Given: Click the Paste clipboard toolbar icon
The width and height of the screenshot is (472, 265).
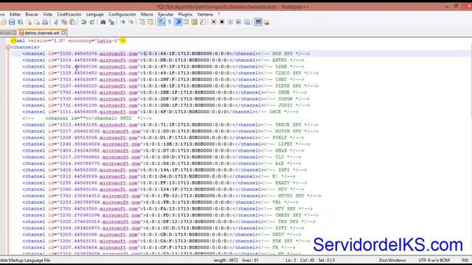Looking at the screenshot, I should [x=72, y=22].
